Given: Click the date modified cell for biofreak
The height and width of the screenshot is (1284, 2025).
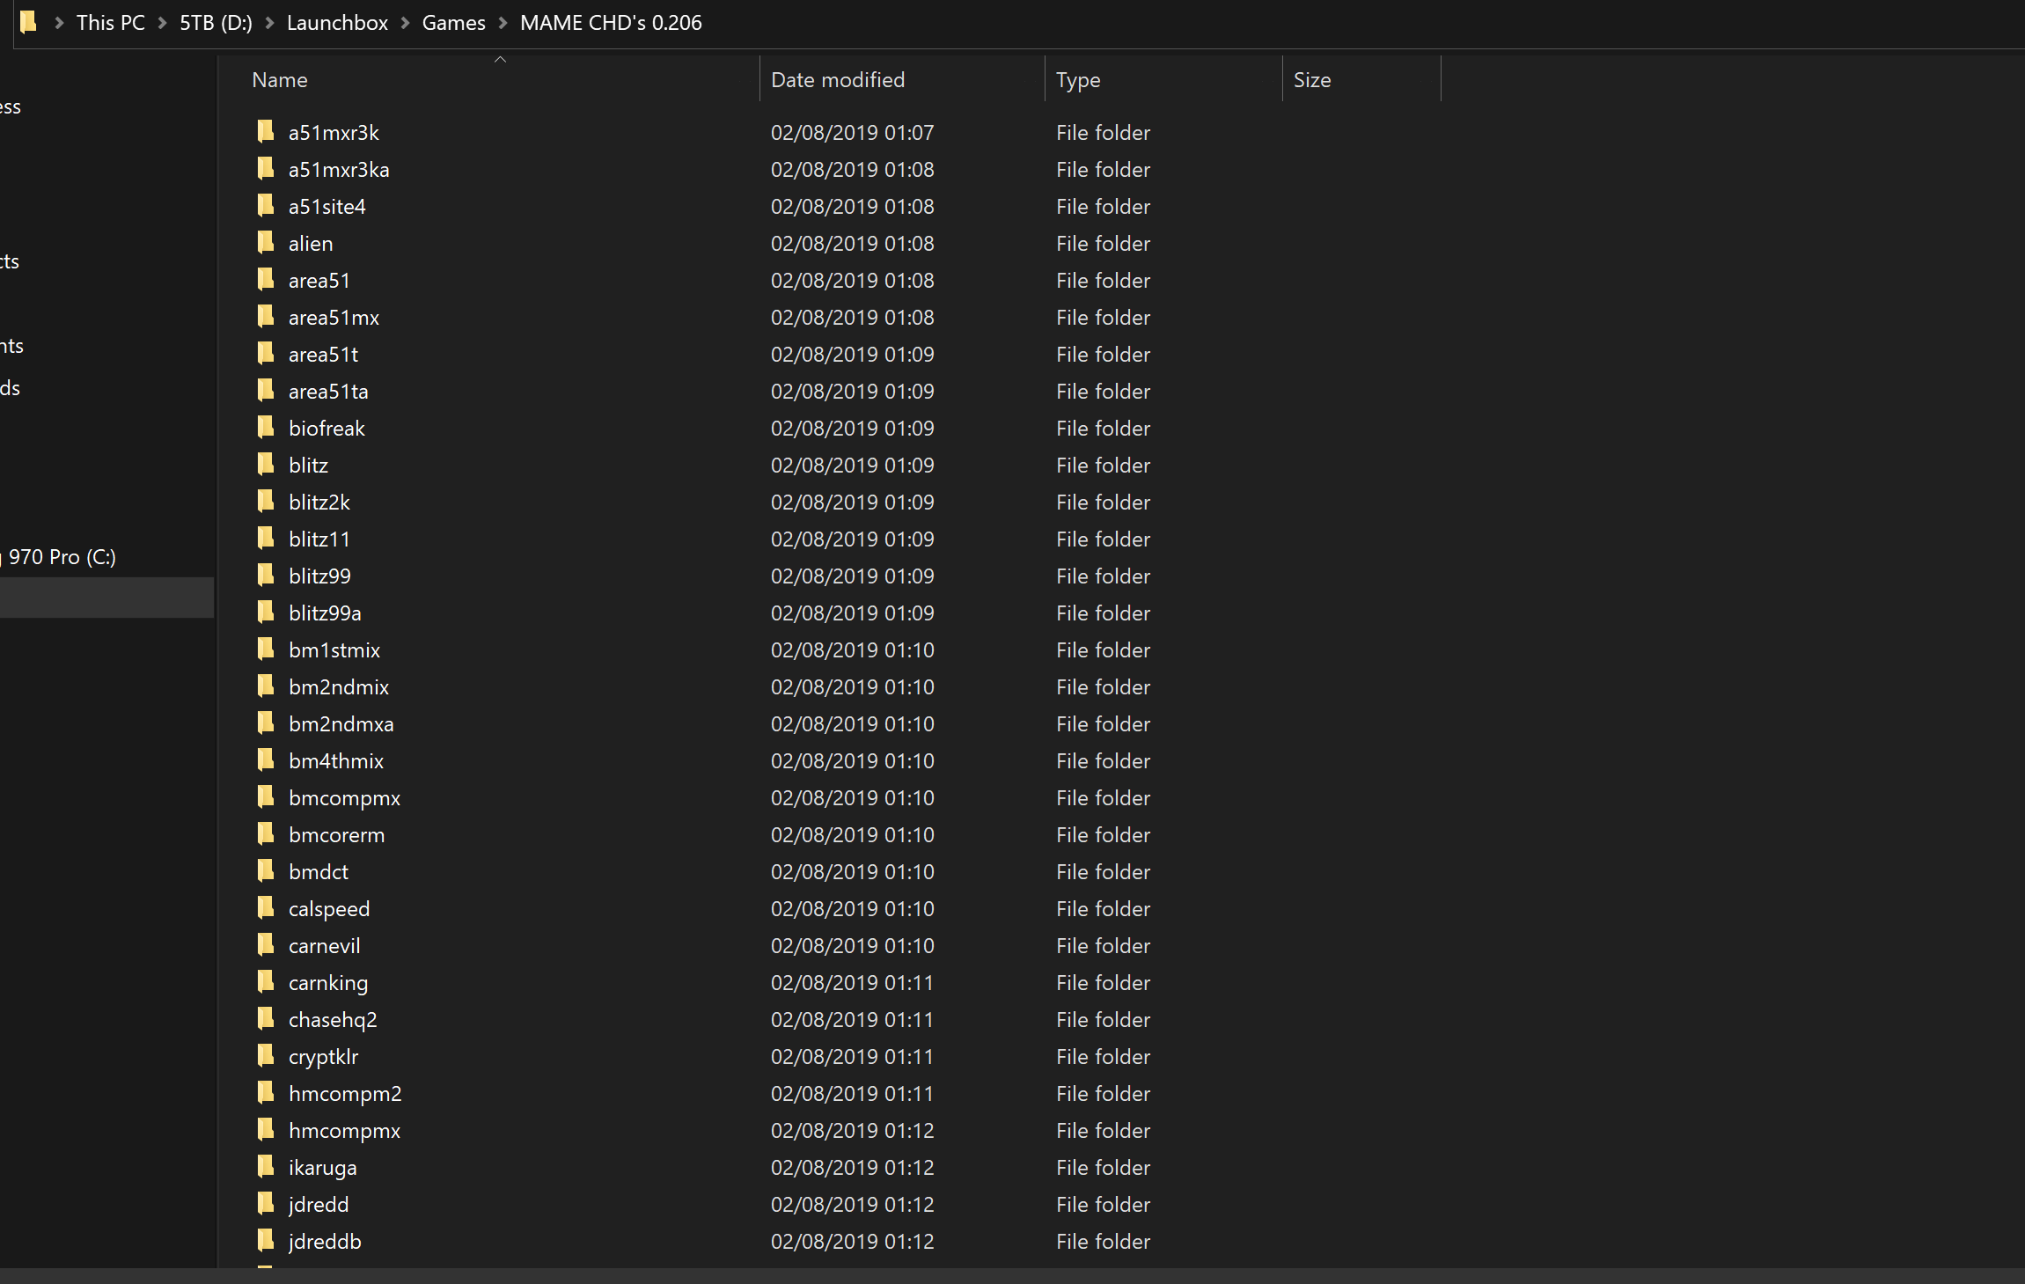Looking at the screenshot, I should 852,429.
